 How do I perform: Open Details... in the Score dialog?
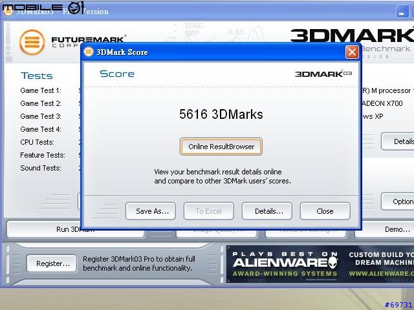267,211
